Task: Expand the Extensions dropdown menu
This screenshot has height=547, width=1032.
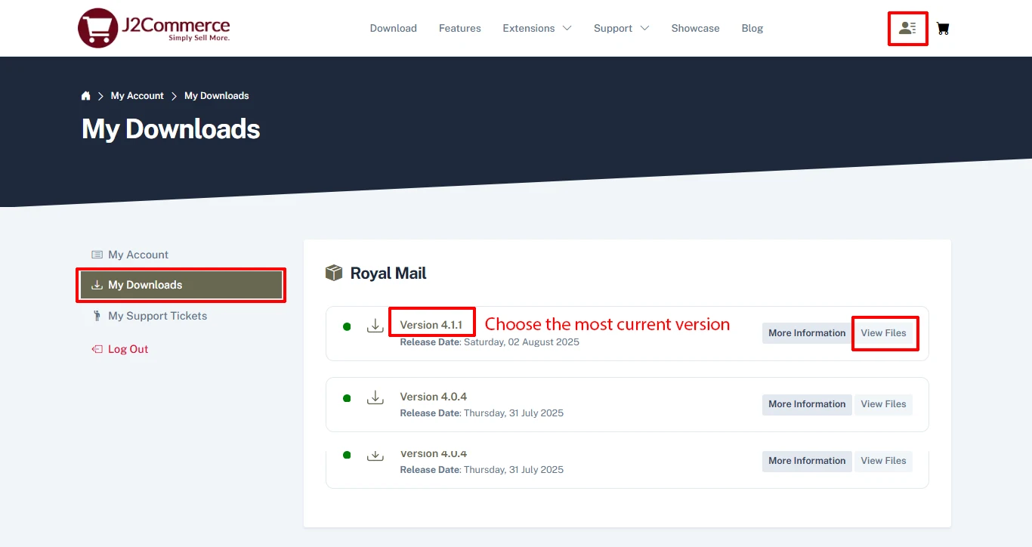Action: [x=537, y=29]
